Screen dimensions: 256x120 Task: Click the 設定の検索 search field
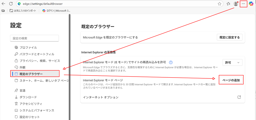(x=34, y=38)
